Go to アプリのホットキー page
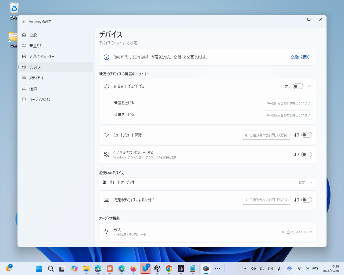 click(56, 56)
